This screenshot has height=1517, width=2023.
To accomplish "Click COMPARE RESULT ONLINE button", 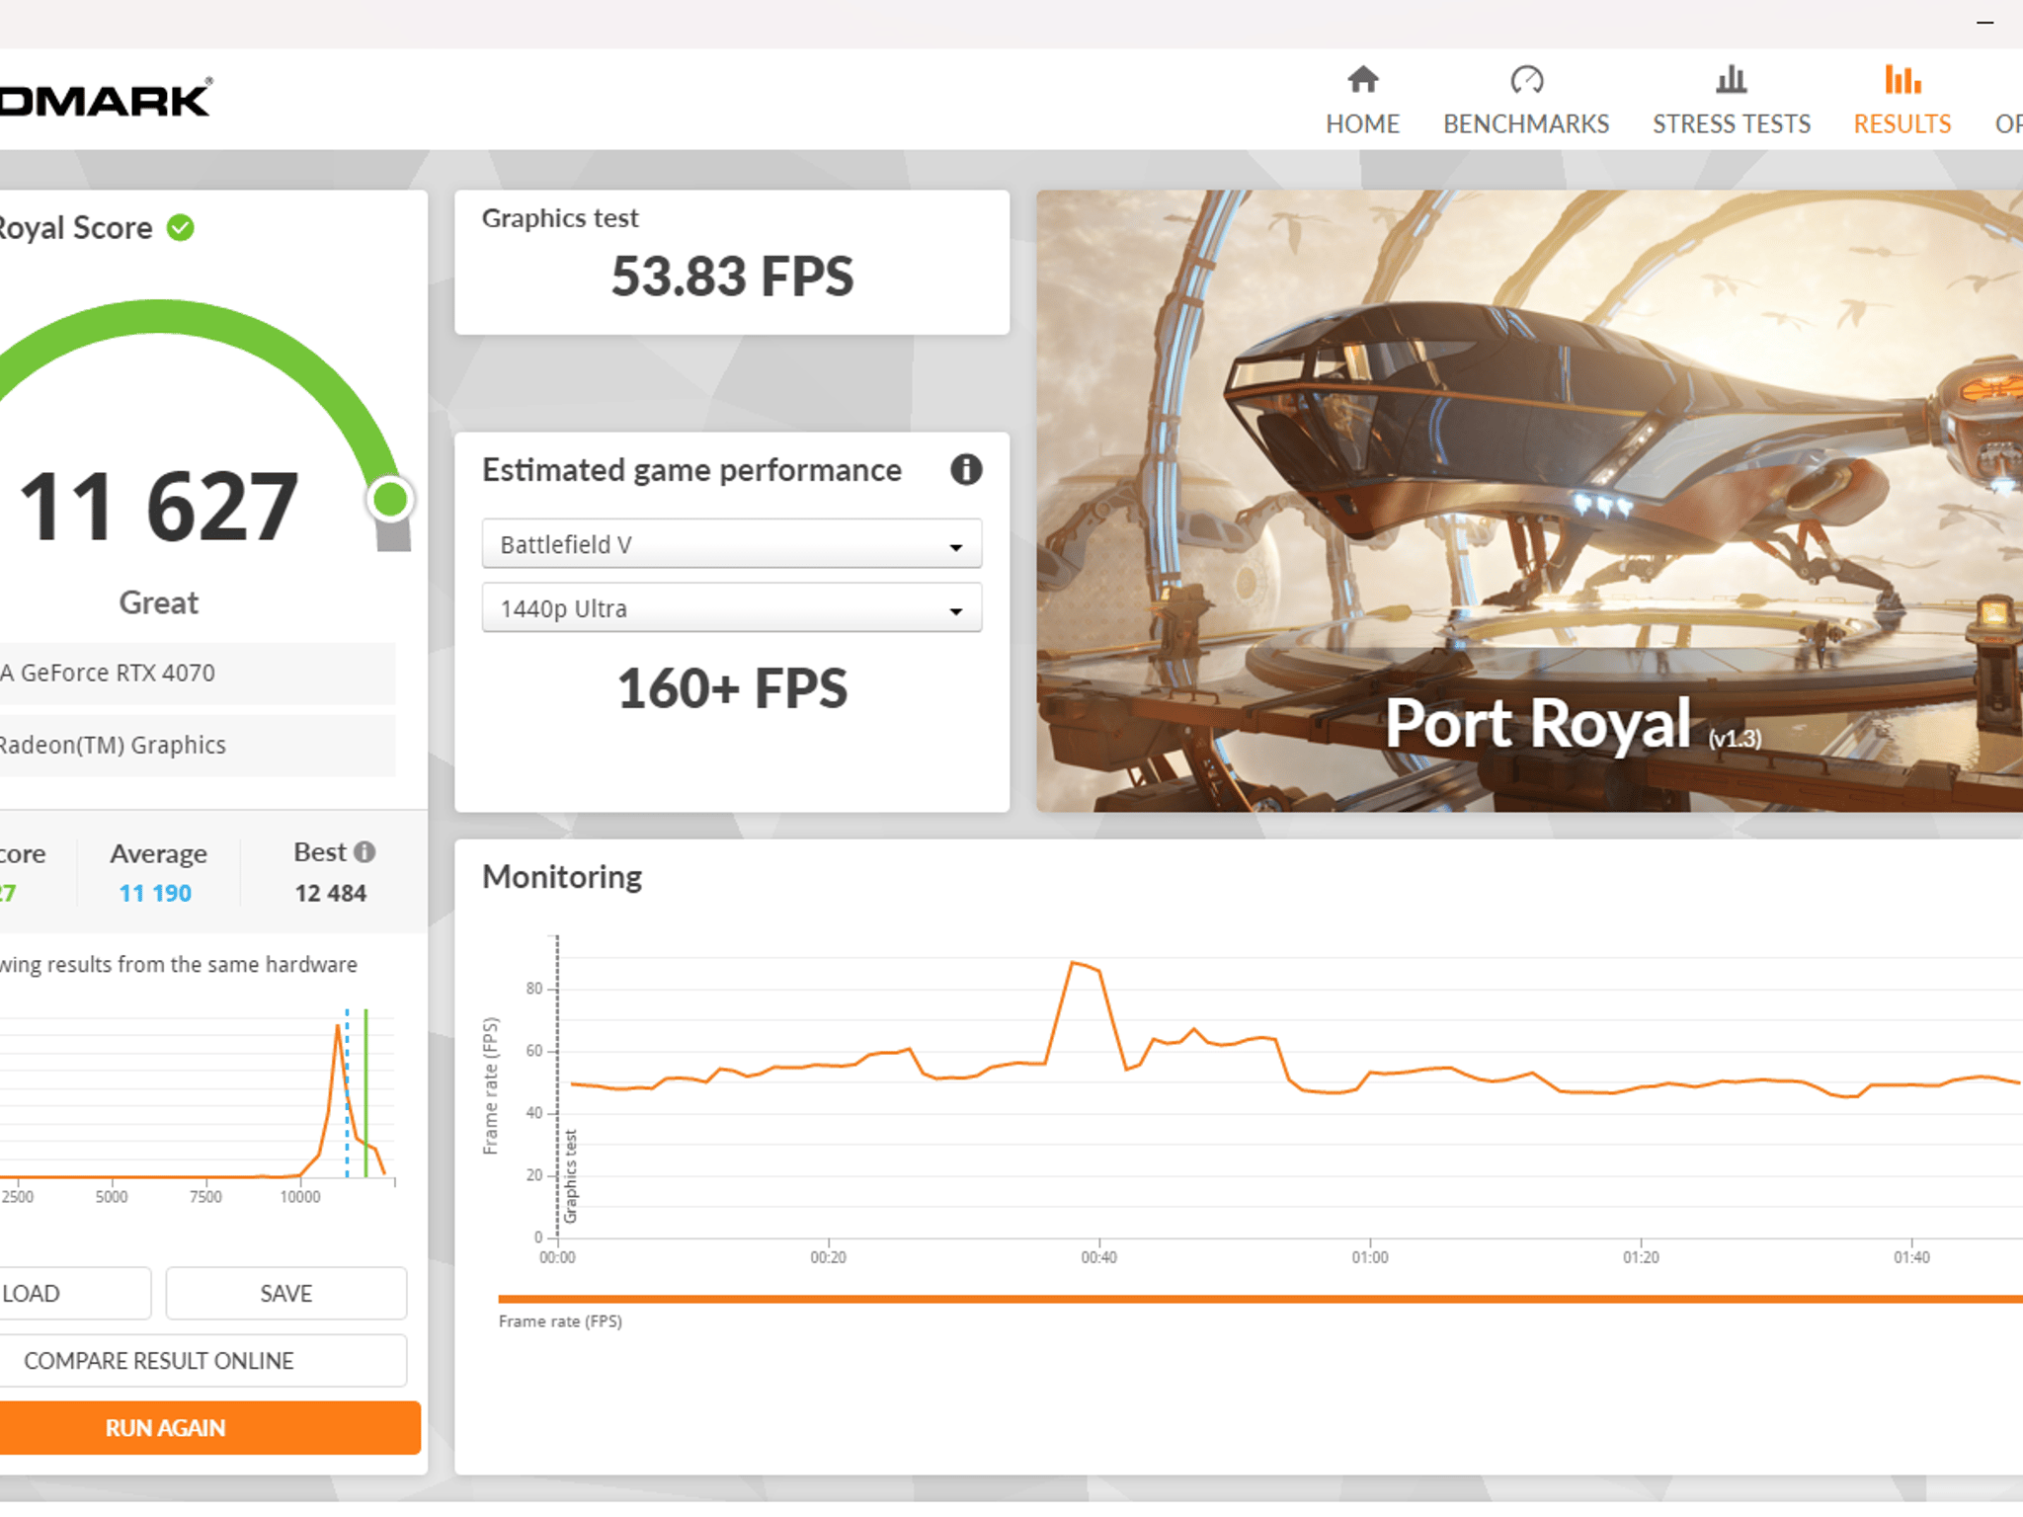I will [x=202, y=1360].
